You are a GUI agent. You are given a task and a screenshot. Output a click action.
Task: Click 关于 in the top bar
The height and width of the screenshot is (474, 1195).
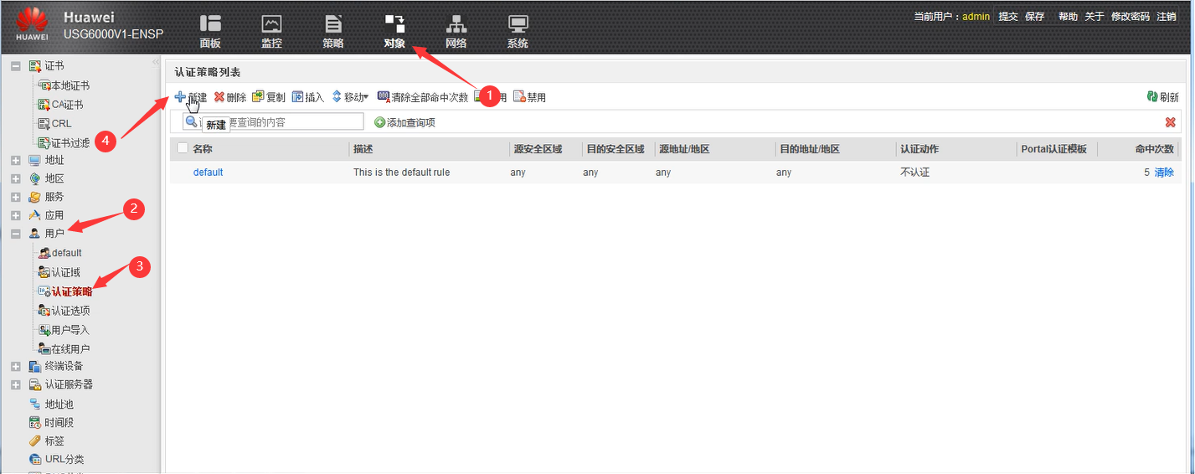[1095, 17]
